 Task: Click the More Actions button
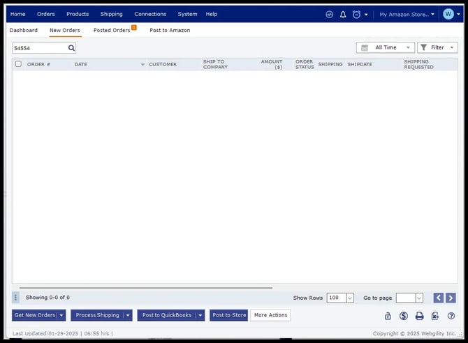point(270,315)
